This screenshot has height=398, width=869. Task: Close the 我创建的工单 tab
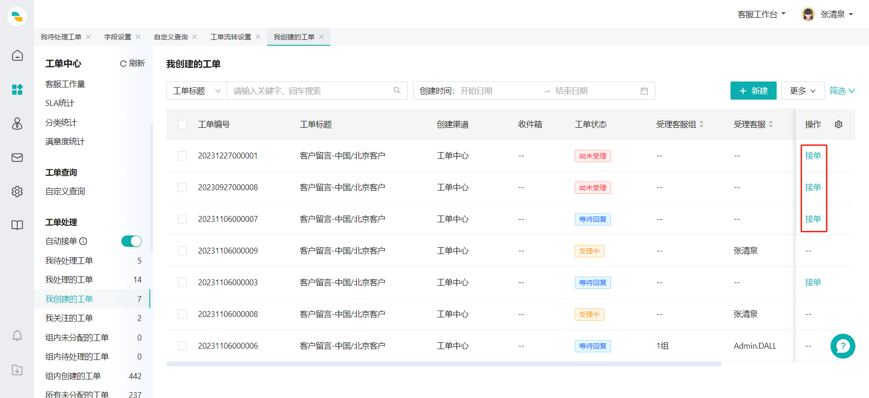tap(321, 37)
